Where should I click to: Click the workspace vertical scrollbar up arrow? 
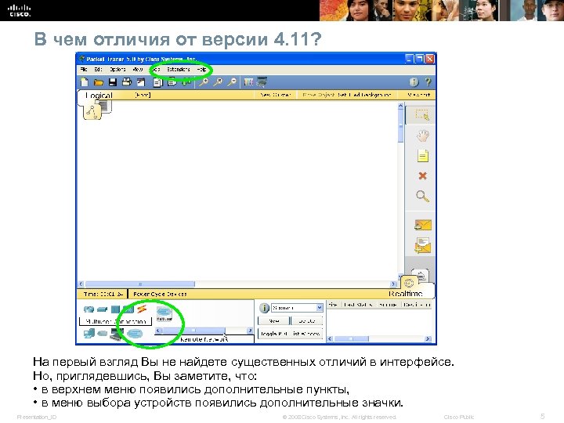(401, 106)
